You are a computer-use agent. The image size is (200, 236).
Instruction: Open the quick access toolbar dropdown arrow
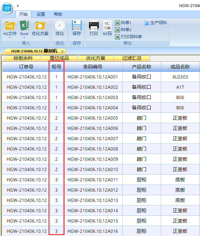pos(18,6)
